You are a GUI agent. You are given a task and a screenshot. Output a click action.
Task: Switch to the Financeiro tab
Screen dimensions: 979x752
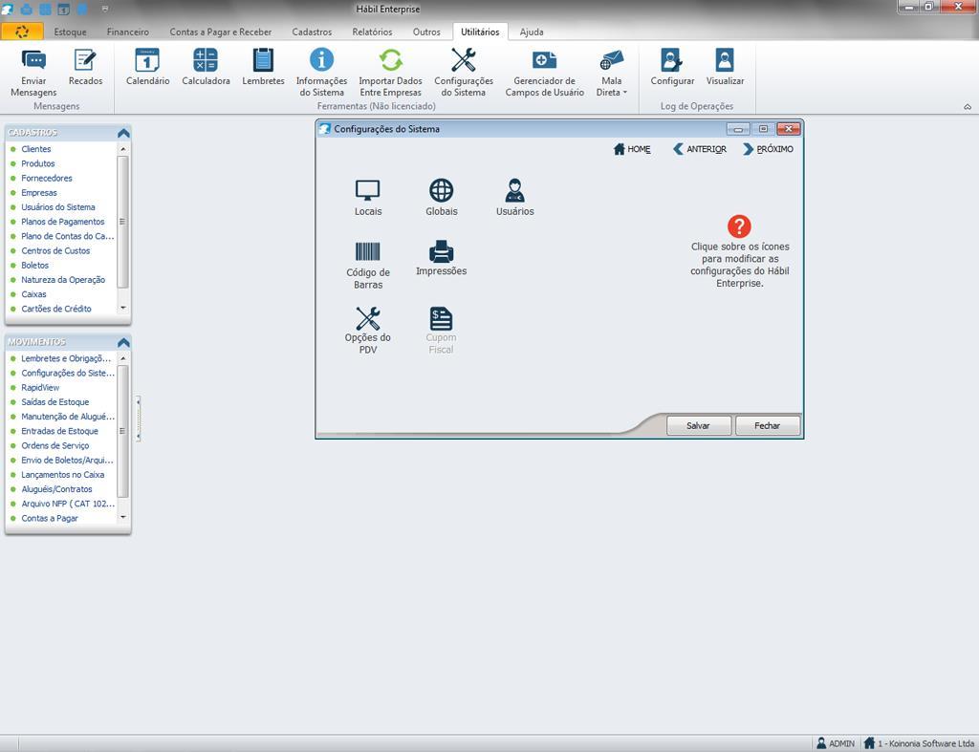[x=128, y=32]
